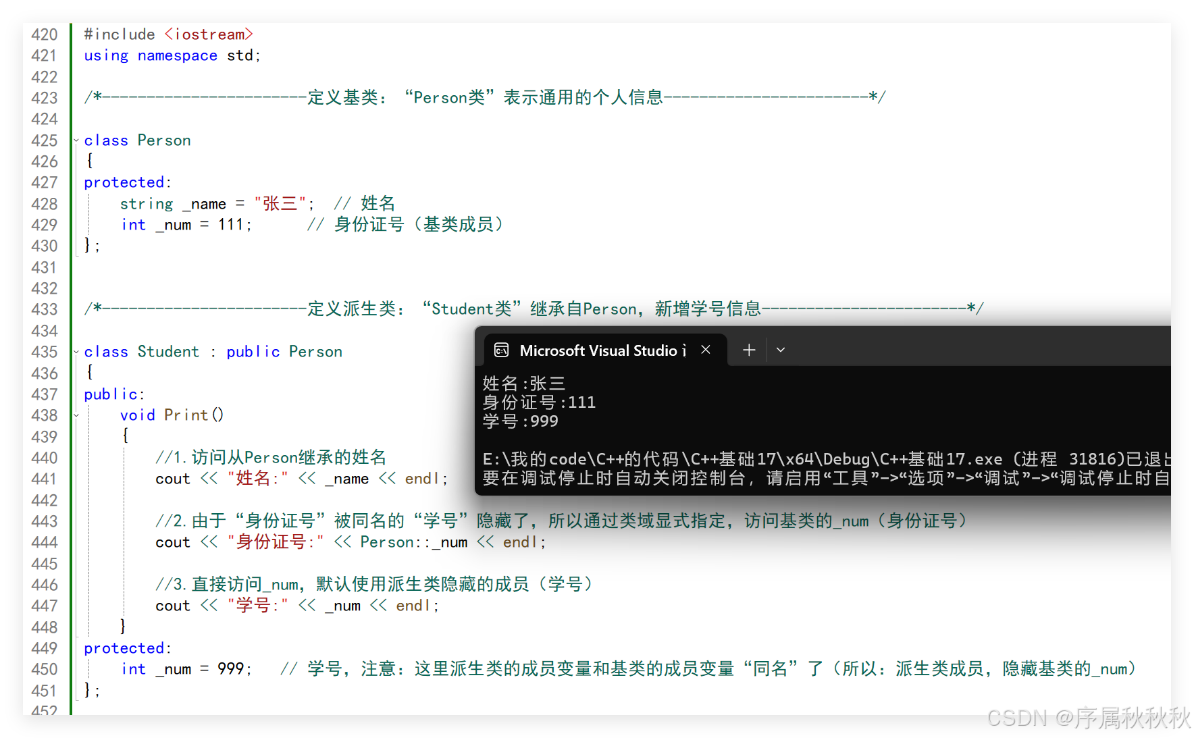Click the "class Person" declaration

point(138,140)
